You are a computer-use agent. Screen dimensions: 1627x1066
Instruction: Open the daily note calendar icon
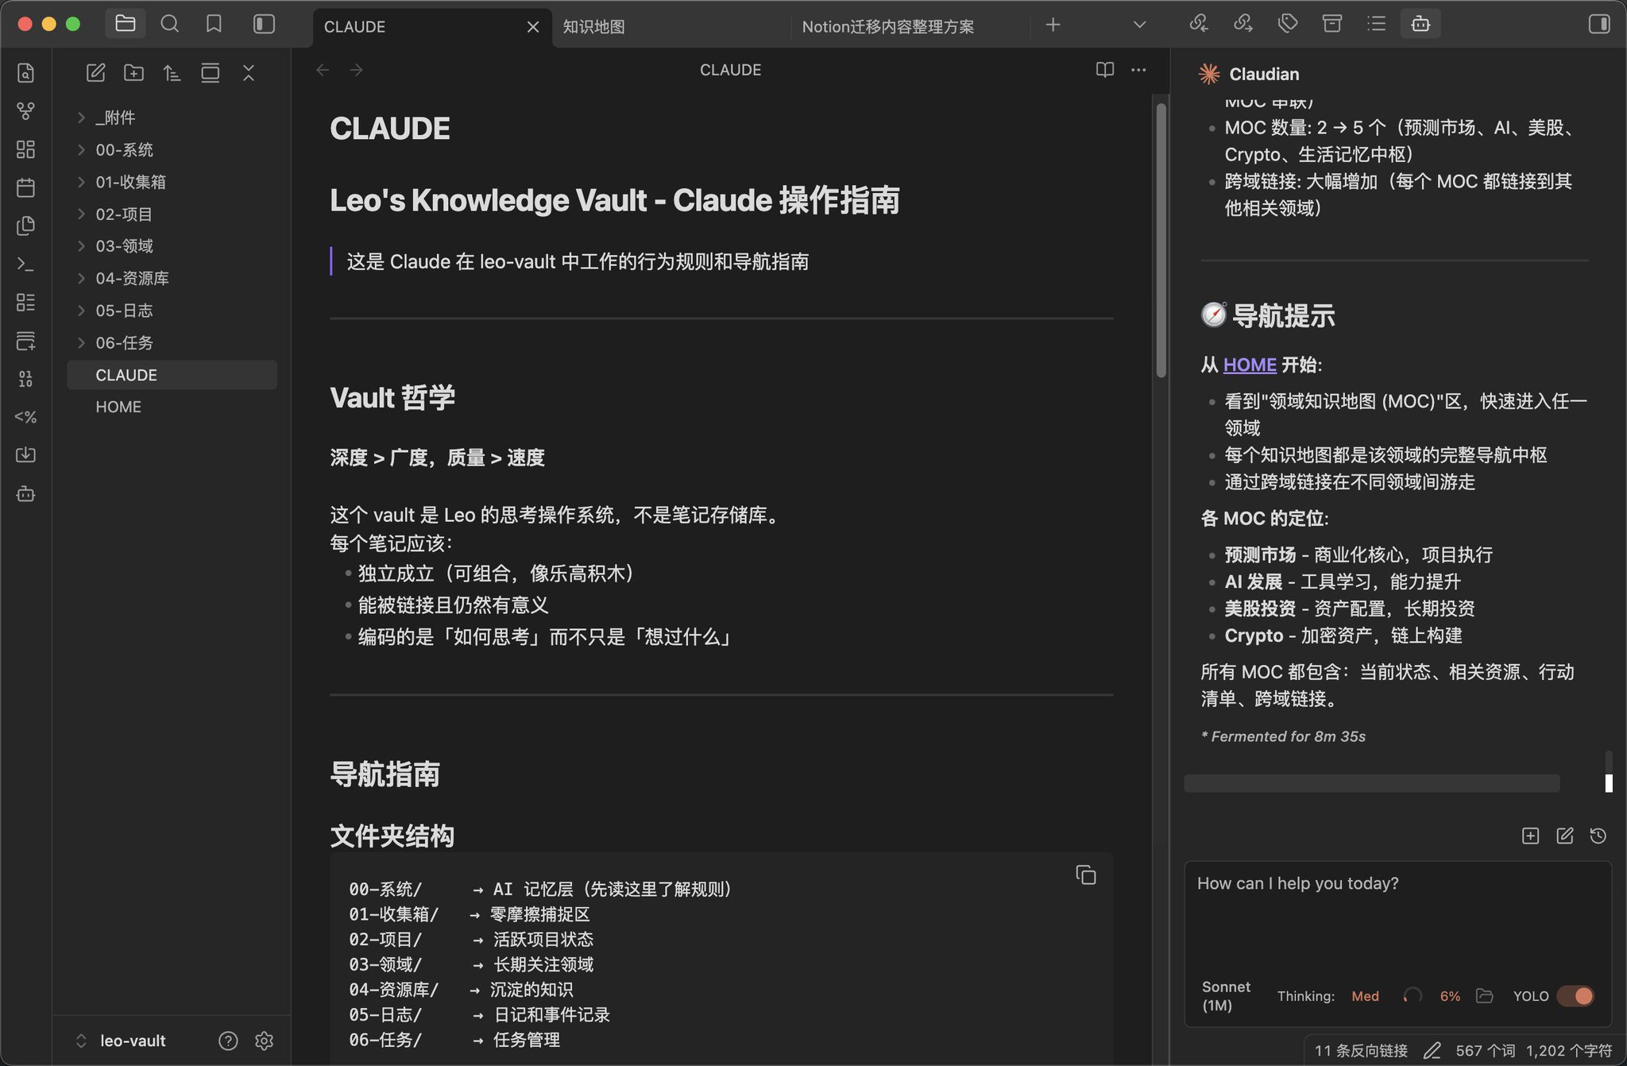[25, 187]
